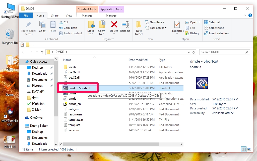Click Copy path in the ribbon
Screen dimensions: 257x161
pyautogui.click(x=68, y=28)
